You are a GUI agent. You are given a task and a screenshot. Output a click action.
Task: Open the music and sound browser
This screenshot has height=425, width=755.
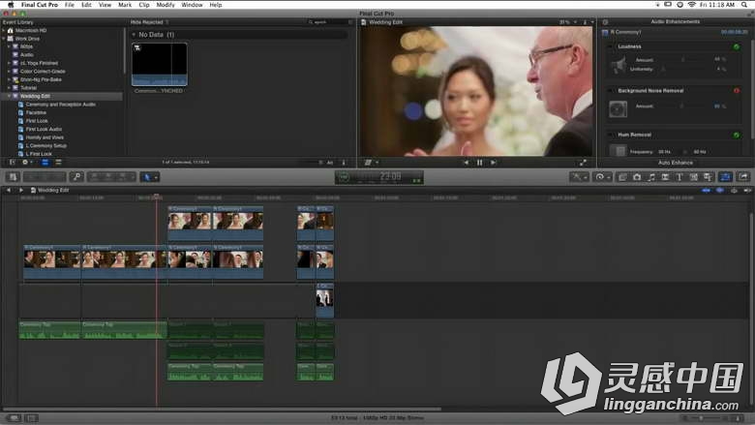tap(651, 177)
